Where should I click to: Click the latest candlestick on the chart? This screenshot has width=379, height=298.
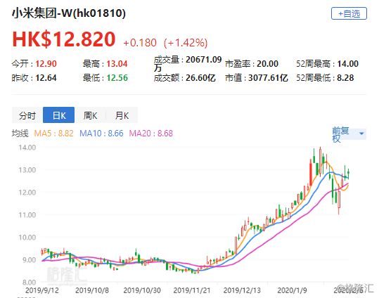click(348, 173)
